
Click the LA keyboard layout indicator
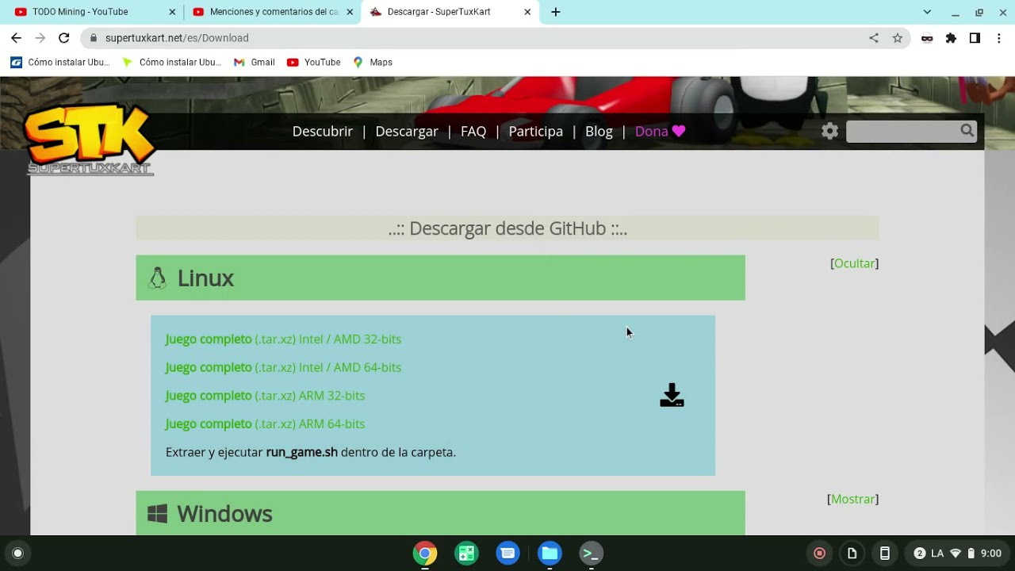point(937,554)
